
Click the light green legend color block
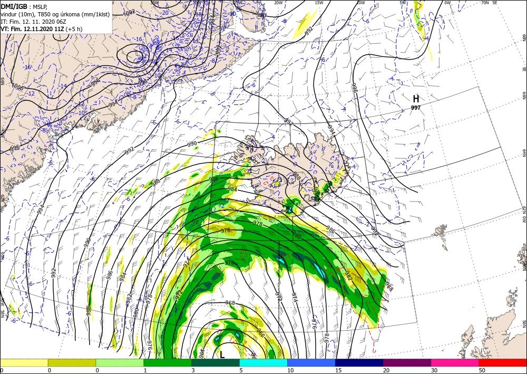click(120, 362)
